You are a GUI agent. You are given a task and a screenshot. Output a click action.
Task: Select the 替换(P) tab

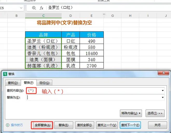click(x=29, y=83)
